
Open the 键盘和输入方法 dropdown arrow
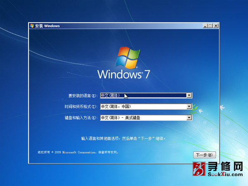pyautogui.click(x=189, y=117)
